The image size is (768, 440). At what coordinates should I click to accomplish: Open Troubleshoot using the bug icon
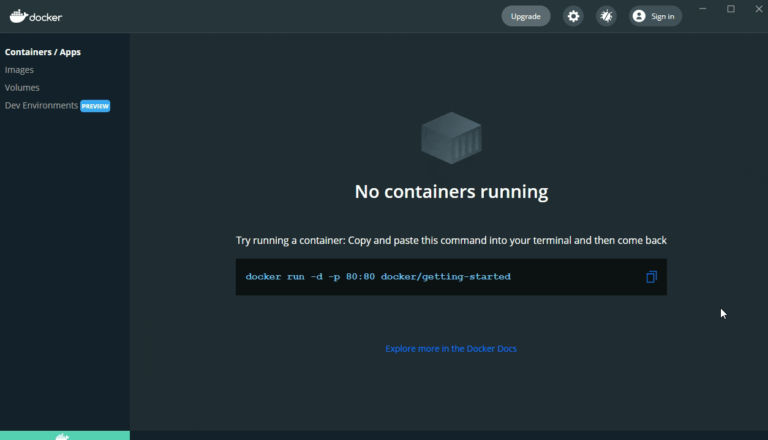tap(606, 17)
